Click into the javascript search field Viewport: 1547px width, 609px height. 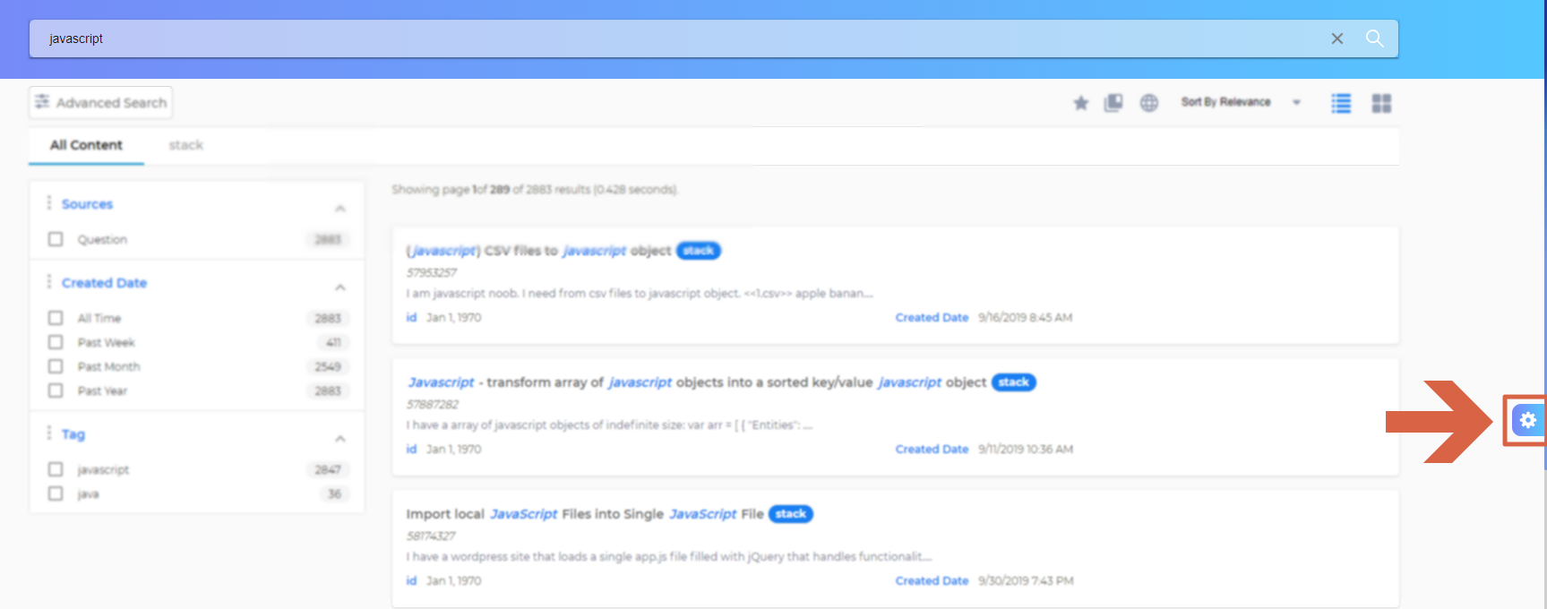627,39
